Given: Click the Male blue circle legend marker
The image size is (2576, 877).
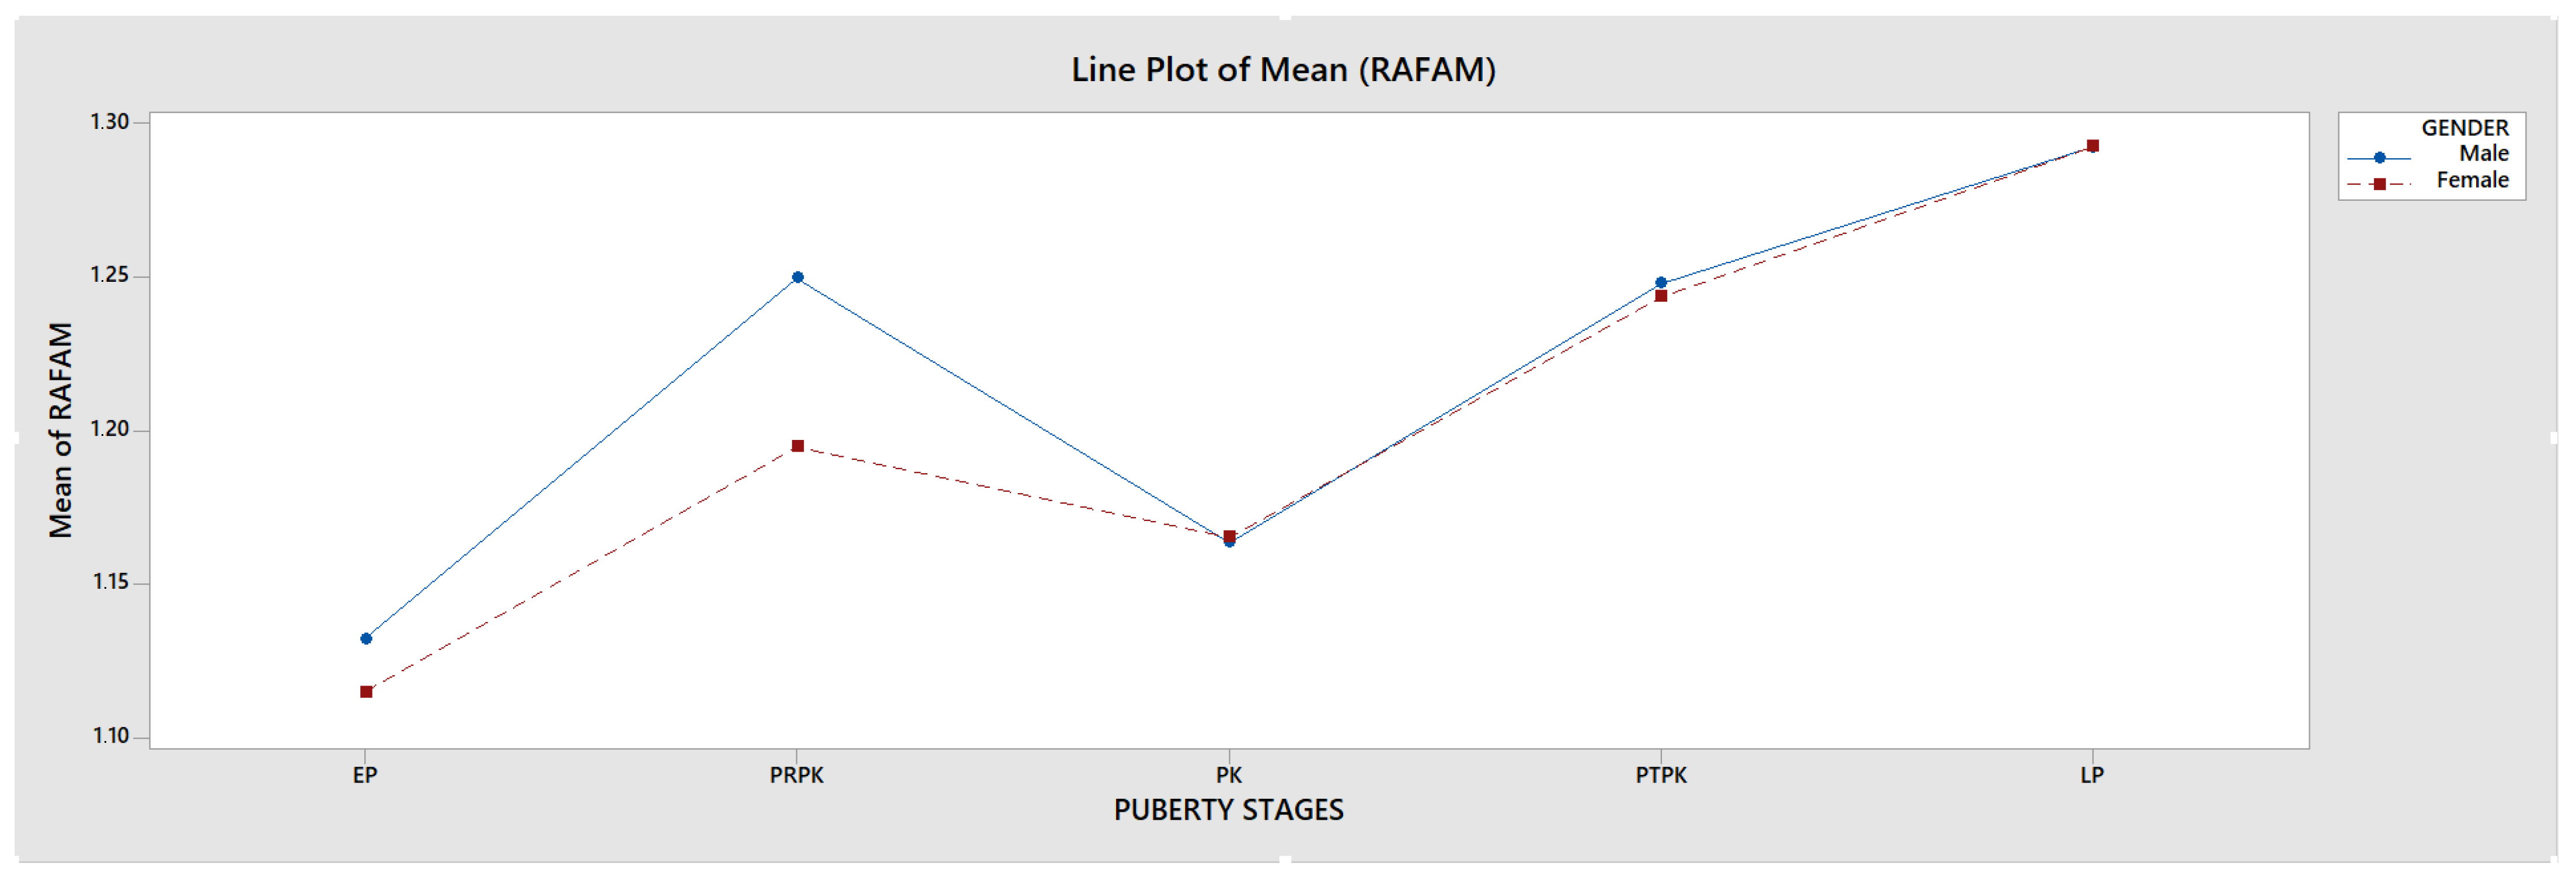Looking at the screenshot, I should 2379,157.
